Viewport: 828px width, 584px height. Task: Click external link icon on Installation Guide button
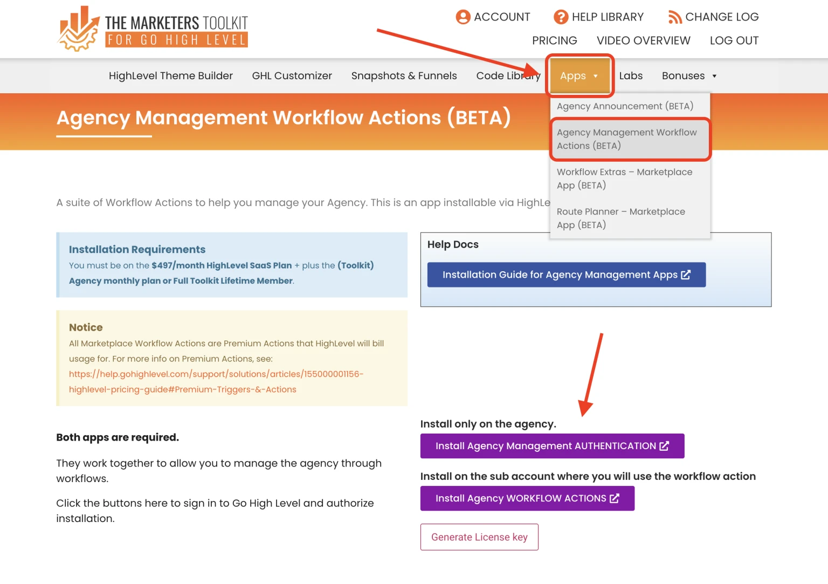pos(686,275)
